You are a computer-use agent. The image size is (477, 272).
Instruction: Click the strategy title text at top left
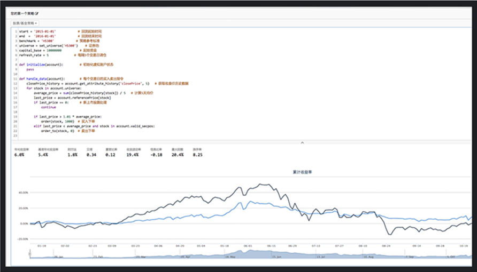22,13
